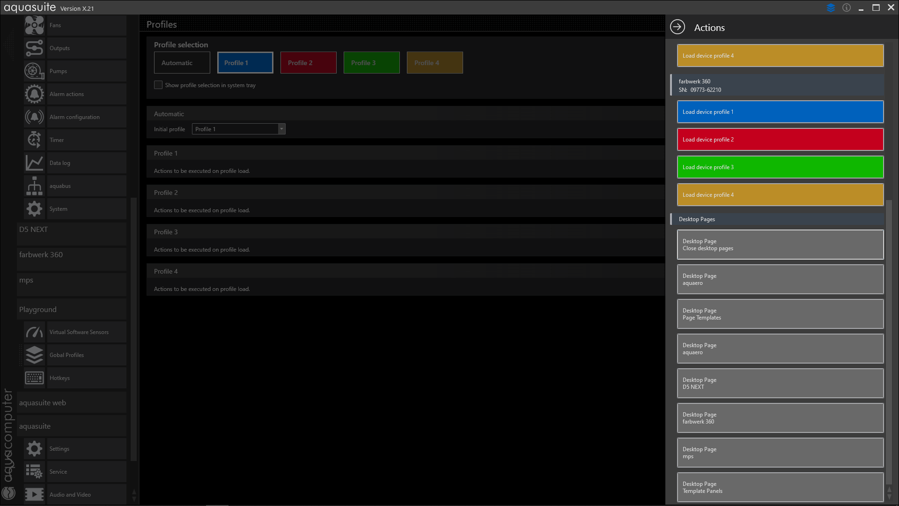Open the Fans section icon

pyautogui.click(x=34, y=25)
